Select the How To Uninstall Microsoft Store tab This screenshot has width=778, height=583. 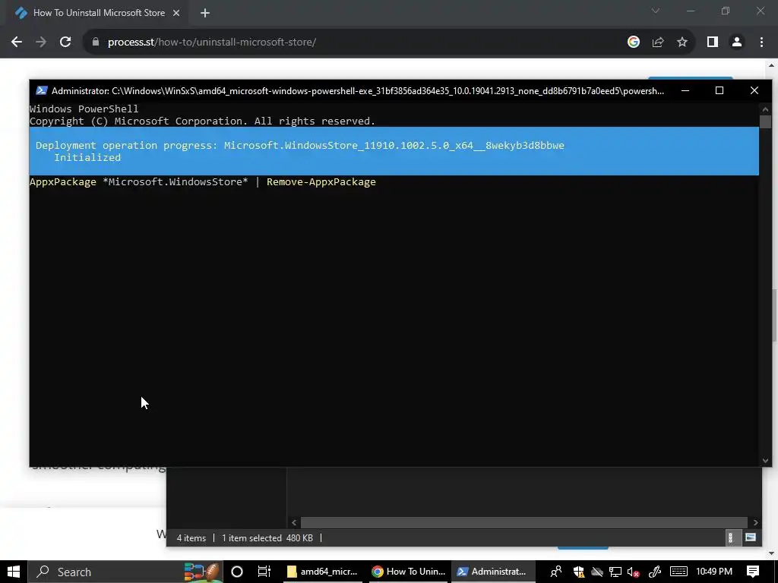coord(98,13)
